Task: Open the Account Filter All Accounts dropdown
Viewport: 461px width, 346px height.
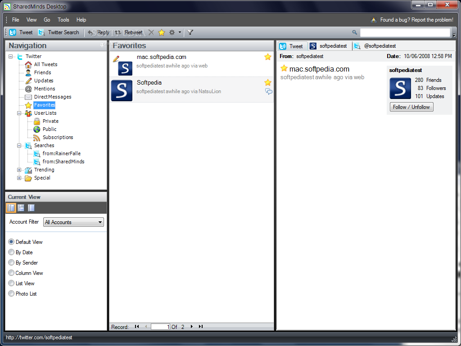Action: tap(73, 222)
